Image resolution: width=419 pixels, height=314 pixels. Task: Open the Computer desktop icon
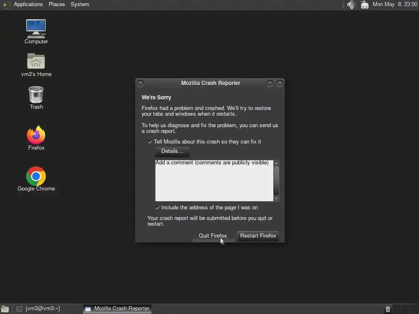pyautogui.click(x=36, y=31)
